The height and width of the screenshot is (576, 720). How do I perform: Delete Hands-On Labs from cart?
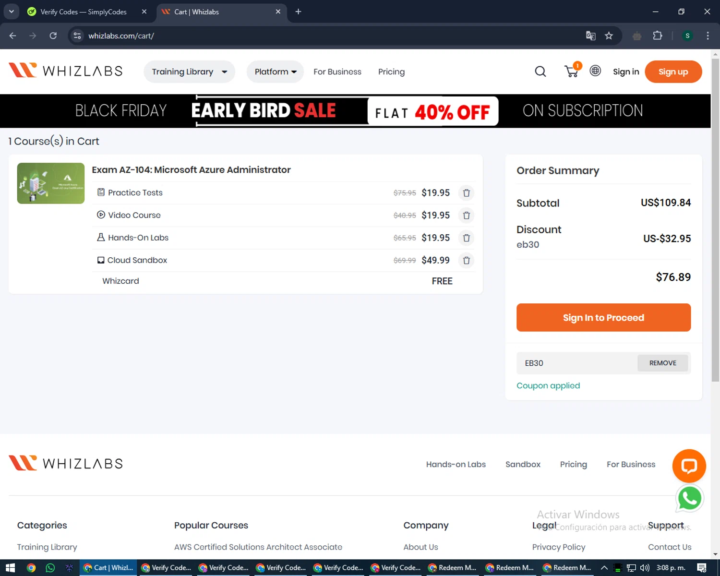pyautogui.click(x=466, y=238)
